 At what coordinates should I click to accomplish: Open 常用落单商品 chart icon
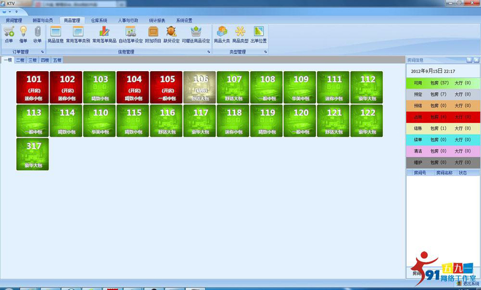point(104,34)
